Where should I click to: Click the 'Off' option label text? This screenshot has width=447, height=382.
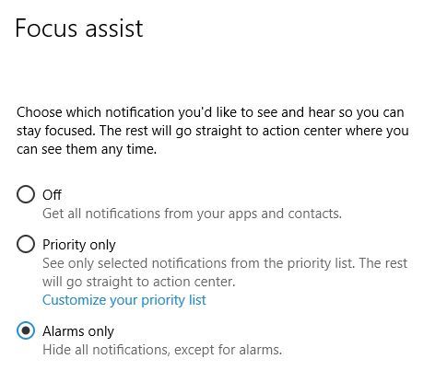(x=52, y=195)
